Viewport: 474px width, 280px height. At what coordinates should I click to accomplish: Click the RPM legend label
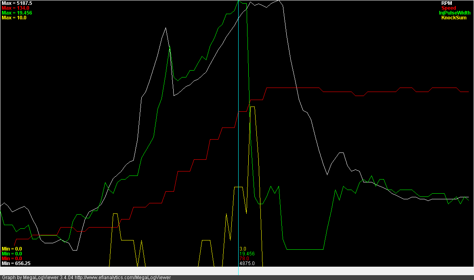[447, 3]
